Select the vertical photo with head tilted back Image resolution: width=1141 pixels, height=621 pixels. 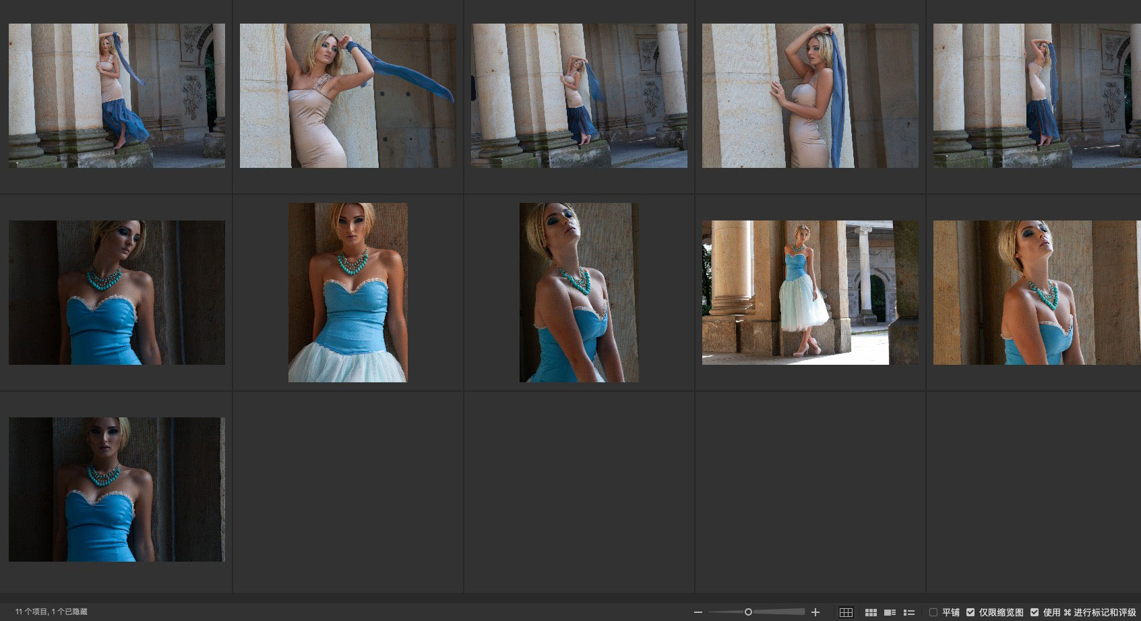tap(579, 293)
